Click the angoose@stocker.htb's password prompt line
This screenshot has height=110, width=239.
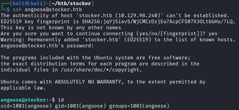pyautogui.click(x=47, y=46)
